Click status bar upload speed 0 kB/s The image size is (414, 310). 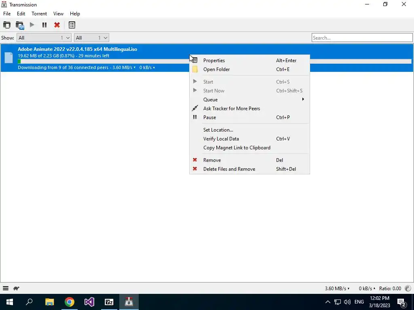367,288
